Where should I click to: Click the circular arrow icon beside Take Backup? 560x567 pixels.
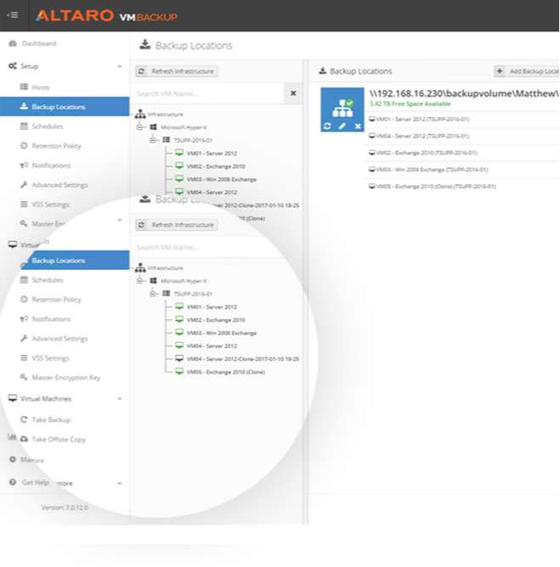coord(24,419)
